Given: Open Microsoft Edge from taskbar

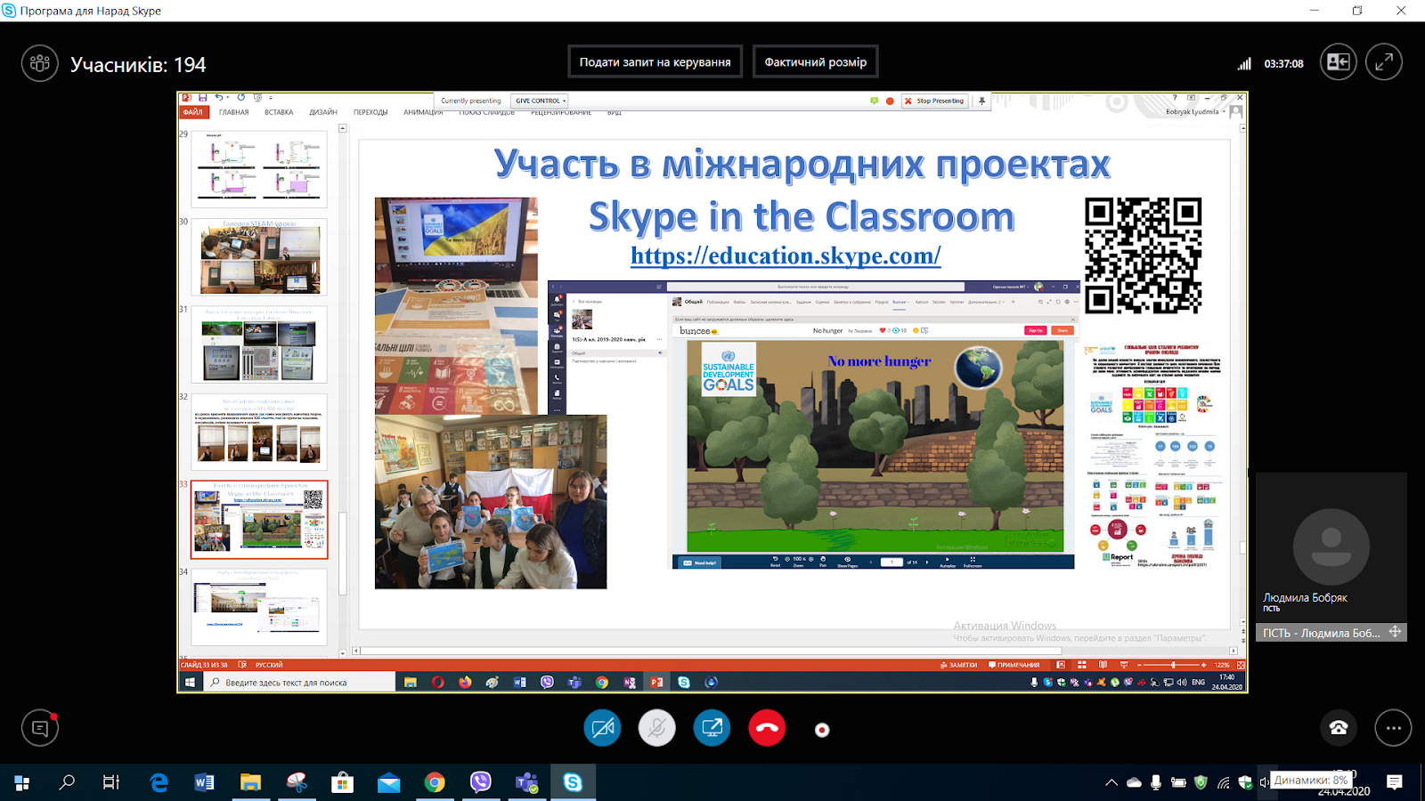Looking at the screenshot, I should [159, 782].
